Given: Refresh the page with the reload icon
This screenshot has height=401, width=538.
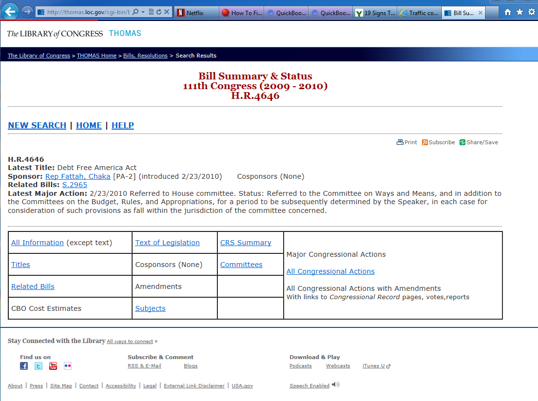Looking at the screenshot, I should click(x=159, y=12).
